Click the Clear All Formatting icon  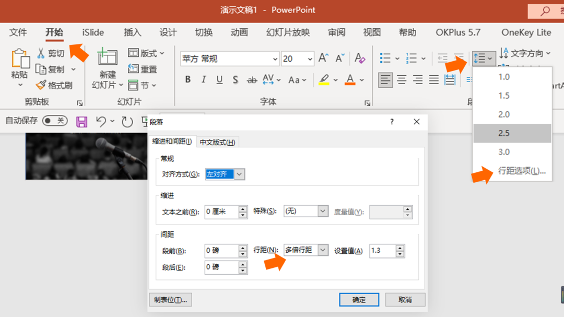click(360, 58)
